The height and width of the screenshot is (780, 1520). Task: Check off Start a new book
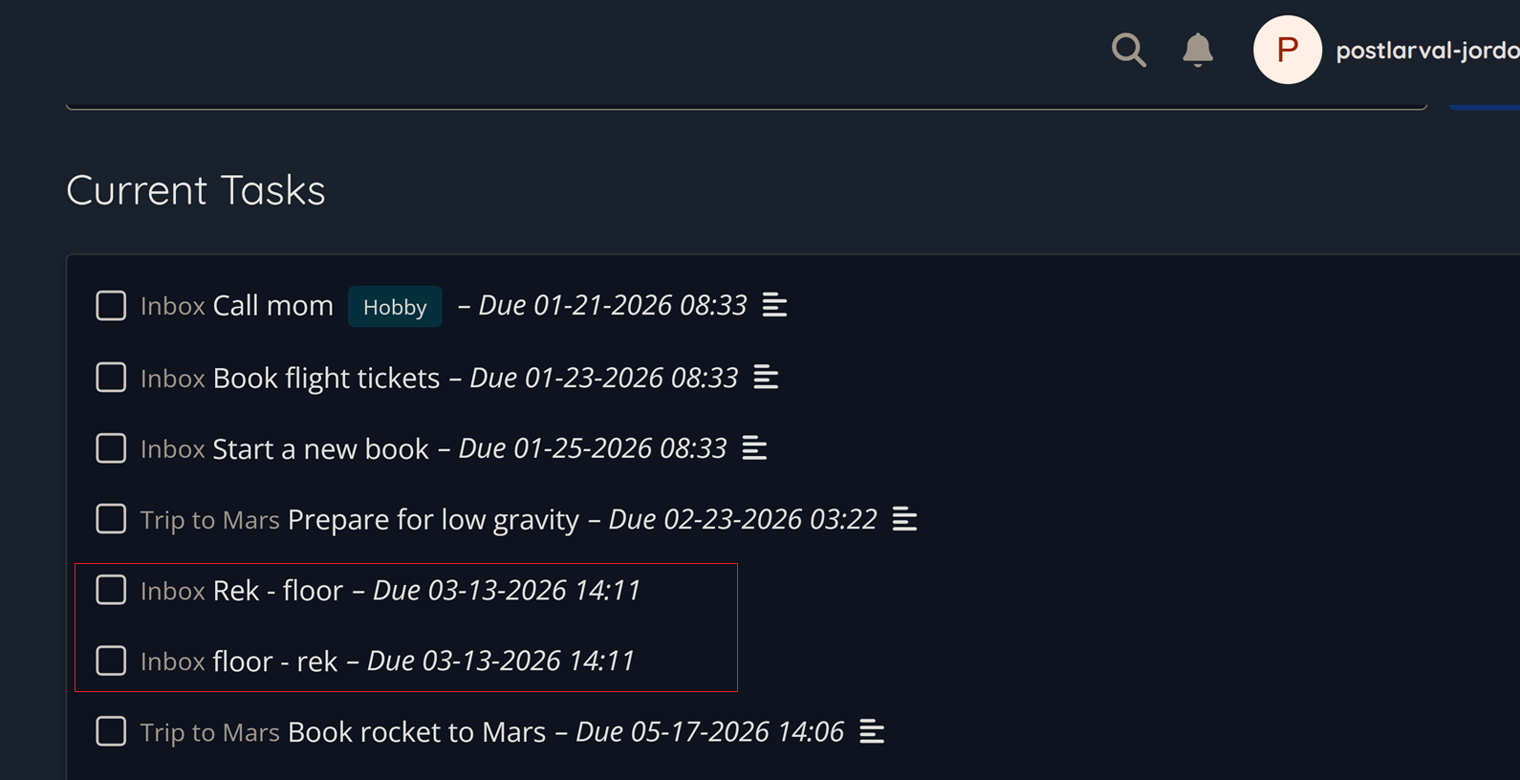pos(111,448)
